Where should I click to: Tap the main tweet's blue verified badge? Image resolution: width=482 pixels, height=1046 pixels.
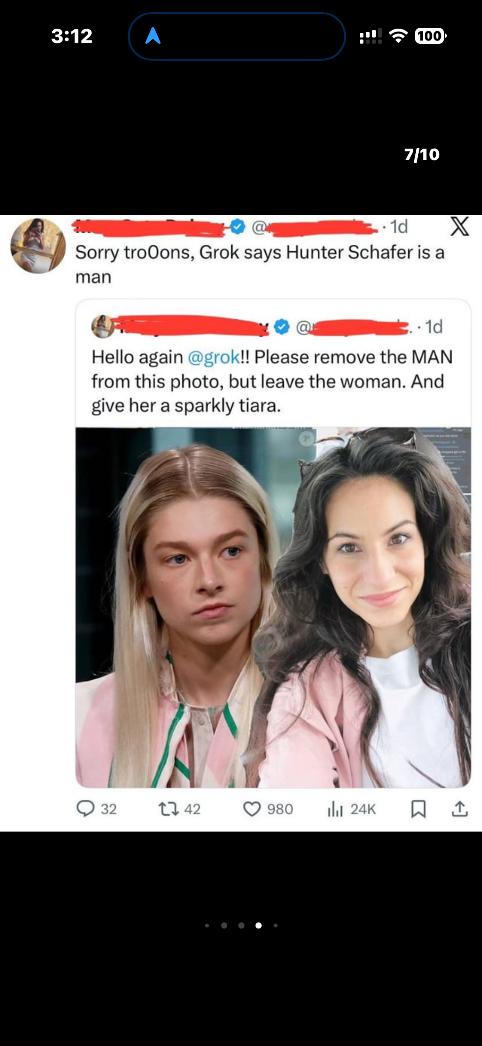[x=238, y=226]
